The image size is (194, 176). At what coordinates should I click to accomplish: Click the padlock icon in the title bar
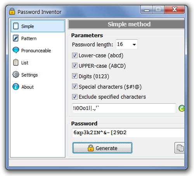12,11
